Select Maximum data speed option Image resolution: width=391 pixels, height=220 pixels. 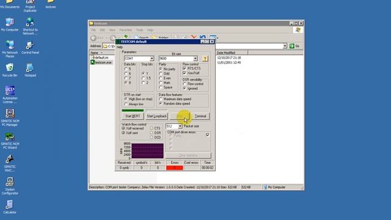point(161,99)
